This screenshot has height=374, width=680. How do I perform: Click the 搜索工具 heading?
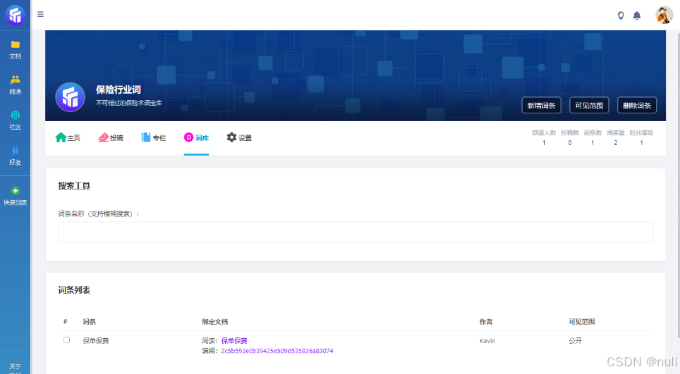[x=74, y=186]
